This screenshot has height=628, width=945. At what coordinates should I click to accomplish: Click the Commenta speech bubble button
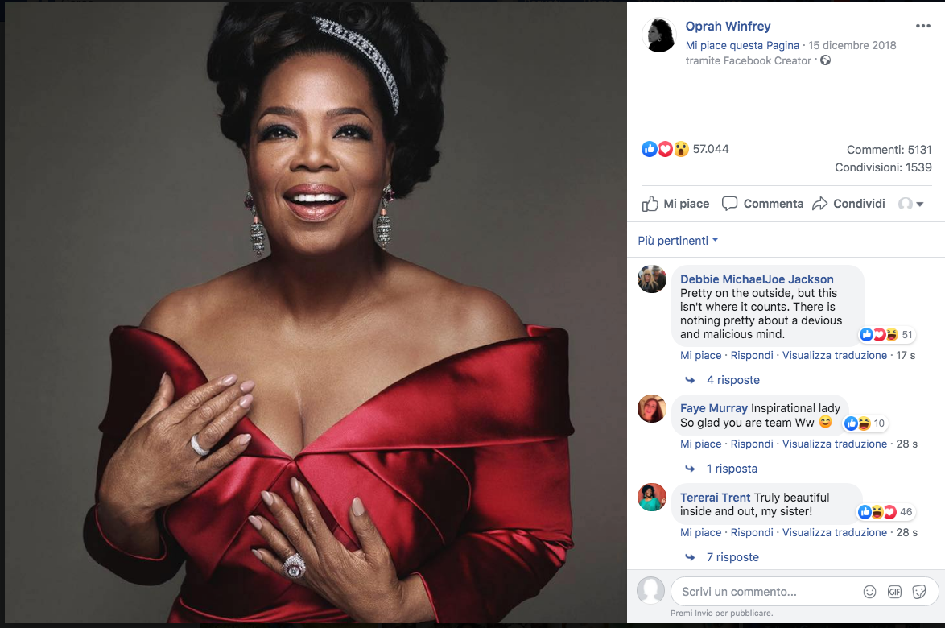[762, 204]
